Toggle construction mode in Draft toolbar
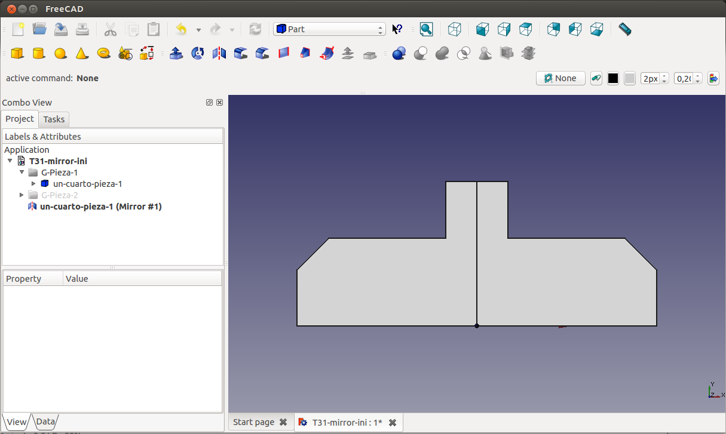Viewport: 726px width, 434px height. pyautogui.click(x=596, y=78)
